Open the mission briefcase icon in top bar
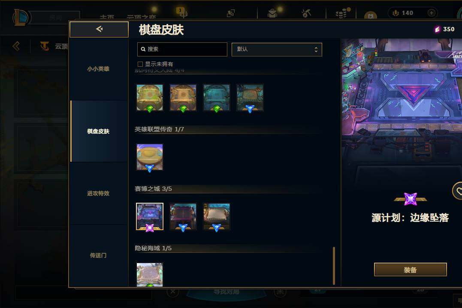Image resolution: width=462 pixels, height=308 pixels. click(x=272, y=13)
